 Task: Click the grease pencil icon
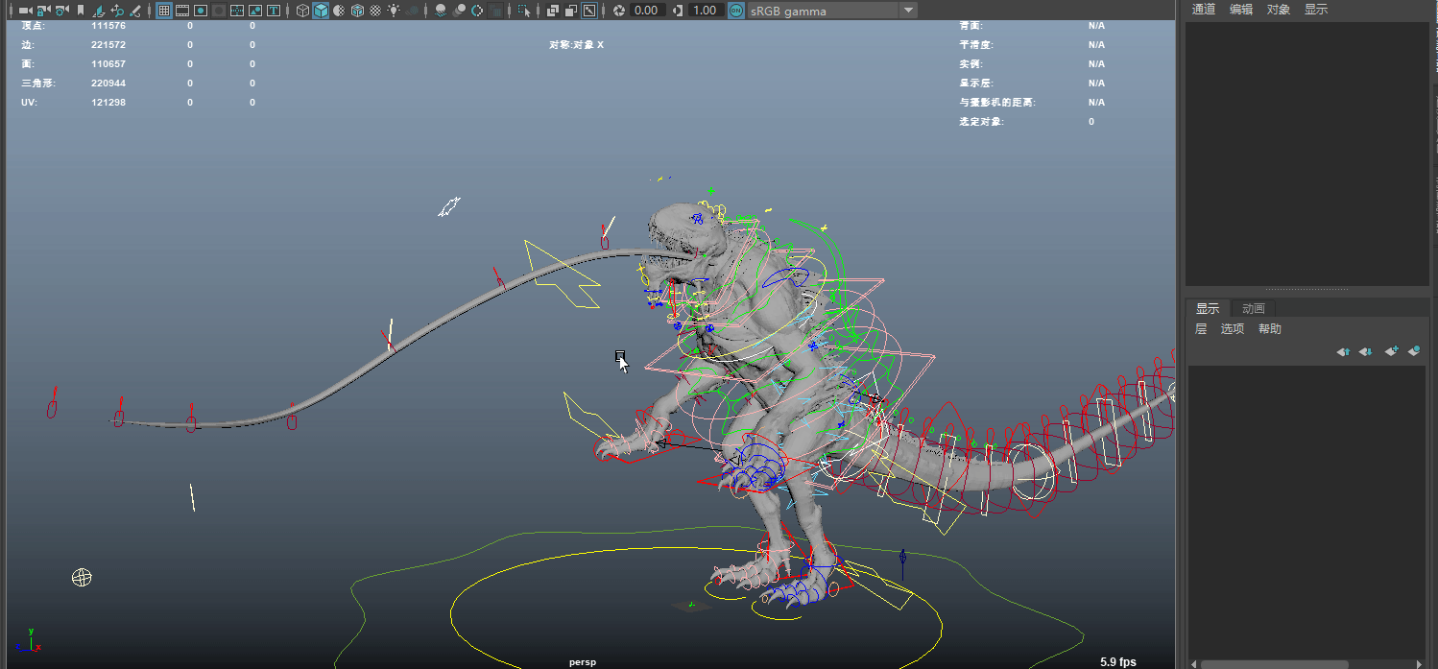(135, 11)
